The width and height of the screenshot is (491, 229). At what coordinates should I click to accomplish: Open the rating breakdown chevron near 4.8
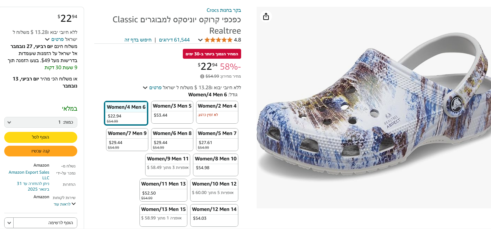[200, 40]
